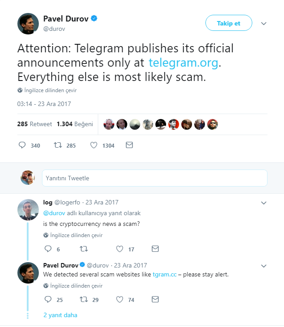Image resolution: width=284 pixels, height=327 pixels.
Task: Open the tgram.cc link
Action: tap(164, 275)
